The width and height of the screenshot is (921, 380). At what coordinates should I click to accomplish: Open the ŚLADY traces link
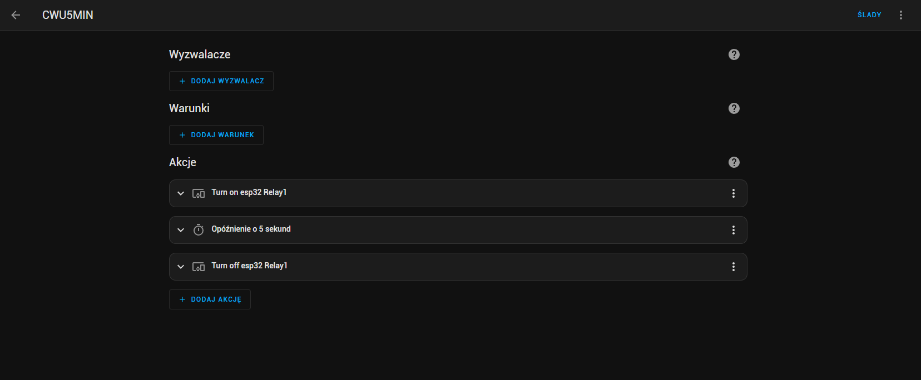click(869, 15)
